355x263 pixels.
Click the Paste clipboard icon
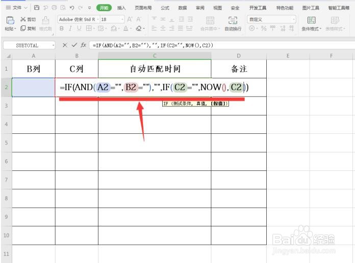10,20
